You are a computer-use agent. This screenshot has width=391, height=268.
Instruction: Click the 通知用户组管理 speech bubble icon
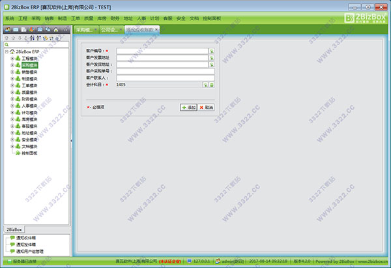(x=12, y=251)
